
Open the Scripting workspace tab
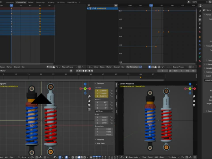click(x=51, y=2)
